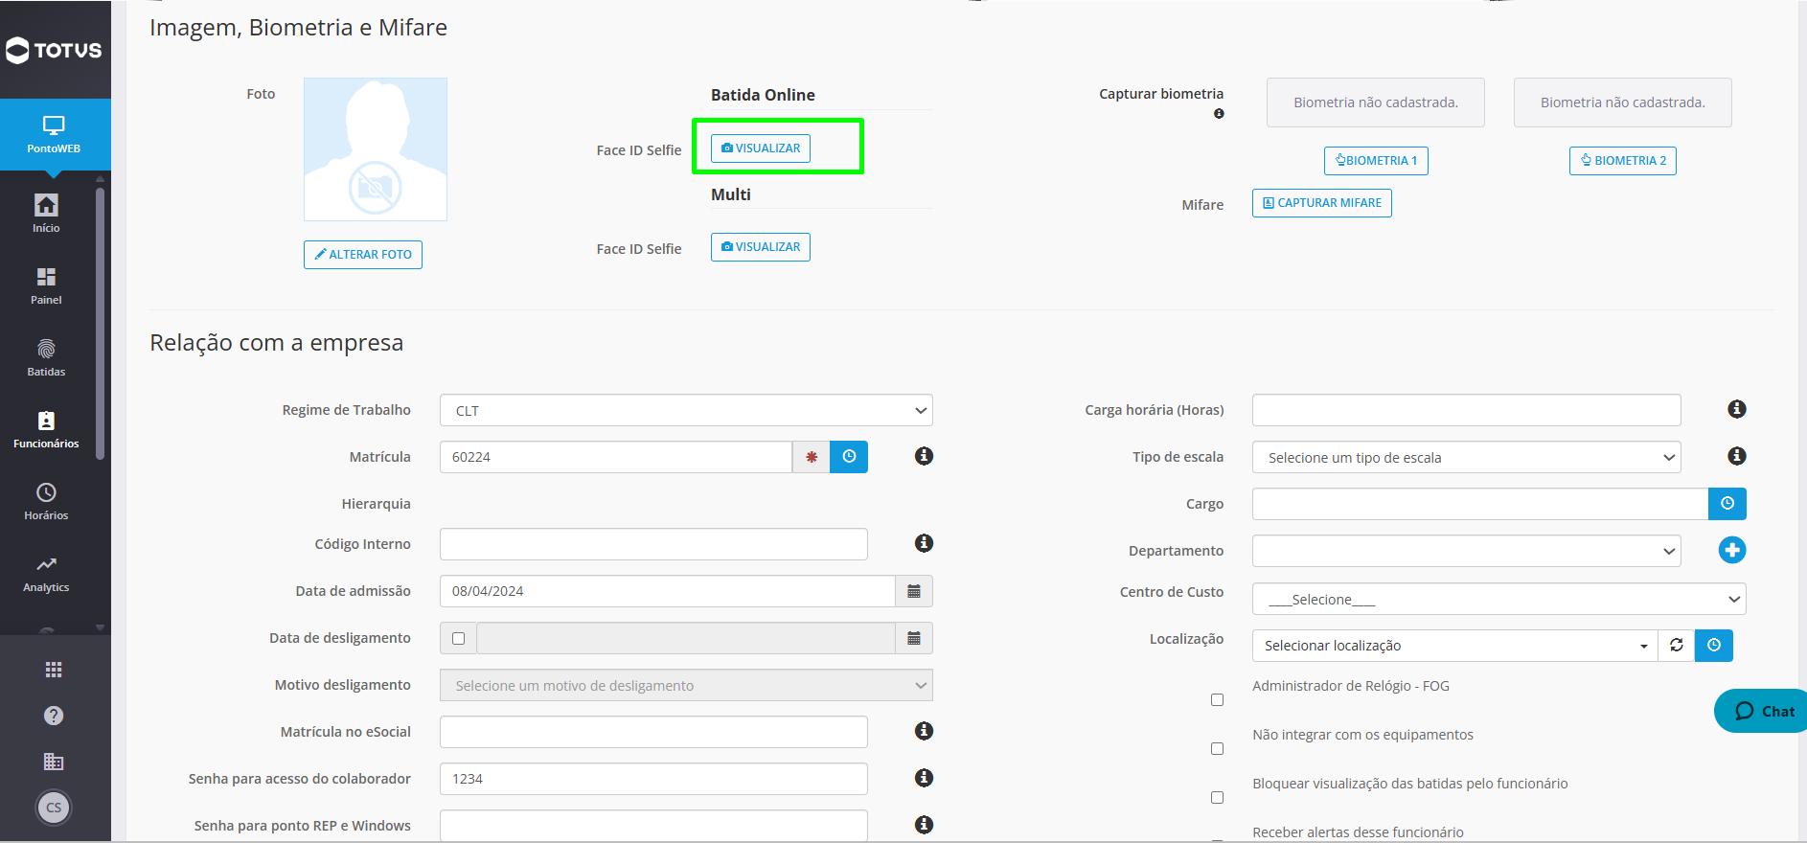This screenshot has height=843, width=1807.
Task: Open the help question mark icon
Action: [x=54, y=716]
